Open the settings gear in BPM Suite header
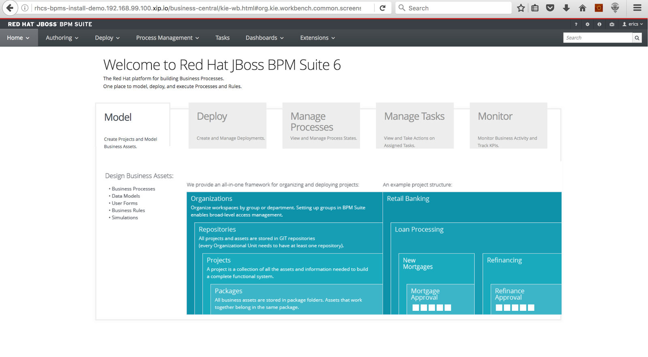 point(587,24)
